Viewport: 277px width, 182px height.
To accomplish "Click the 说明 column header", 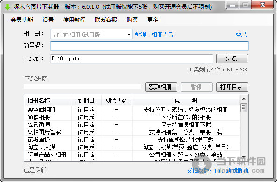I will tap(186, 100).
